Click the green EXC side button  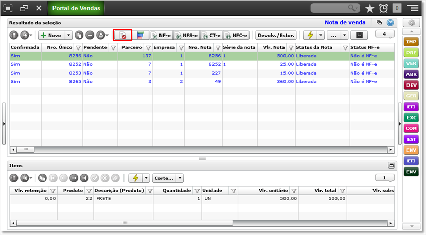[x=411, y=117]
